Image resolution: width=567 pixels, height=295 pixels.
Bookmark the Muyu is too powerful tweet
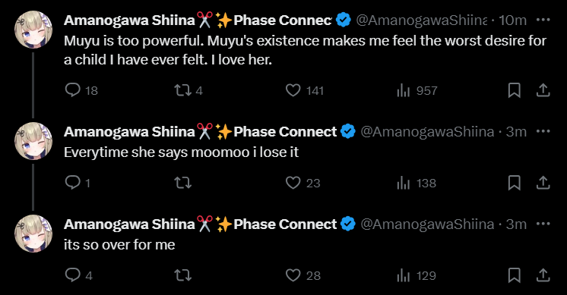pyautogui.click(x=515, y=90)
